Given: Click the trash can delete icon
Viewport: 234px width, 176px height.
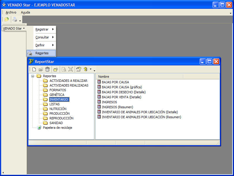Looking at the screenshot, I should click(47, 69).
